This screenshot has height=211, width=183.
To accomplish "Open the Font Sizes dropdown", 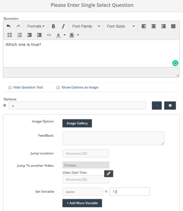I will [121, 26].
